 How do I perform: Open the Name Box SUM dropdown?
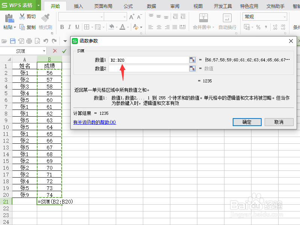tap(44, 51)
